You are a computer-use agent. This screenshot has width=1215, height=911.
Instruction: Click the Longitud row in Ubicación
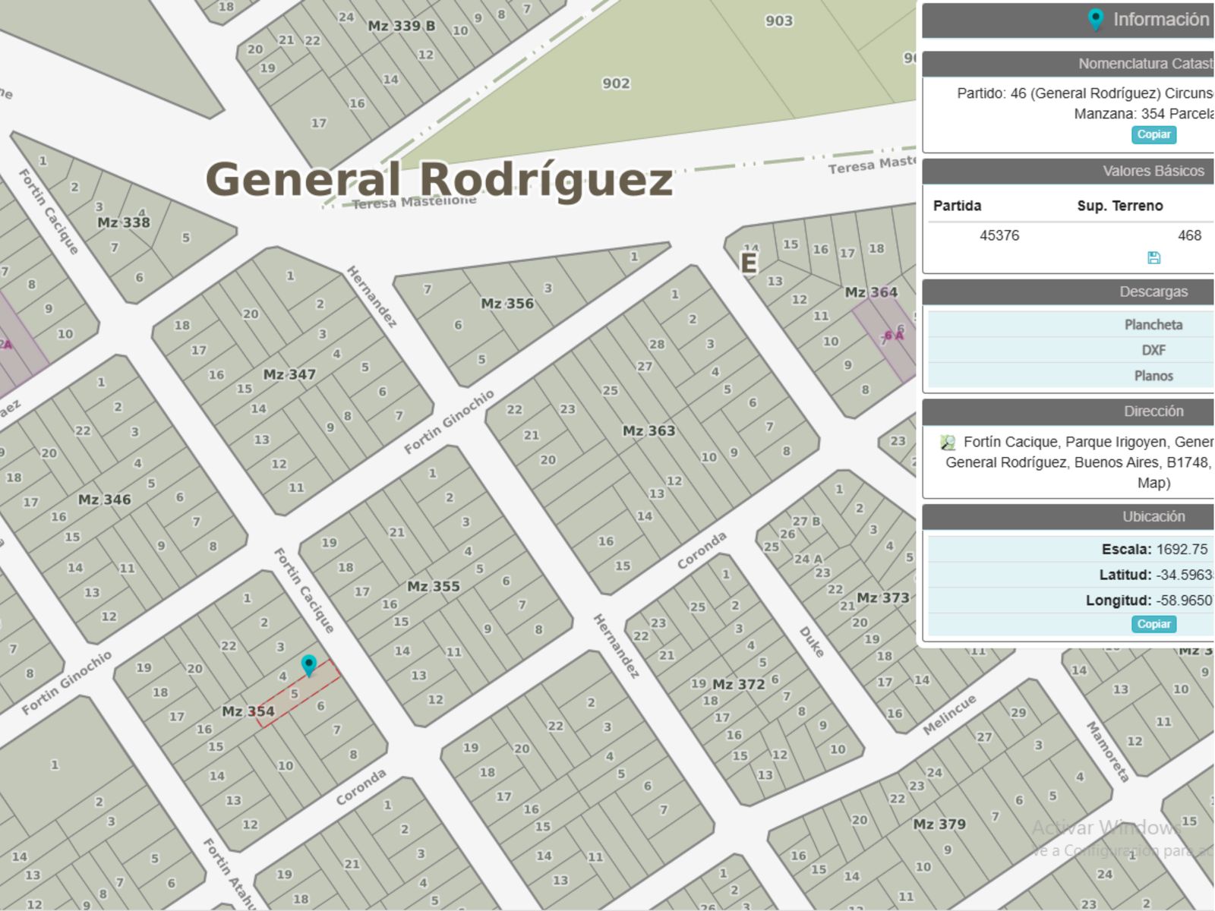click(x=1071, y=601)
